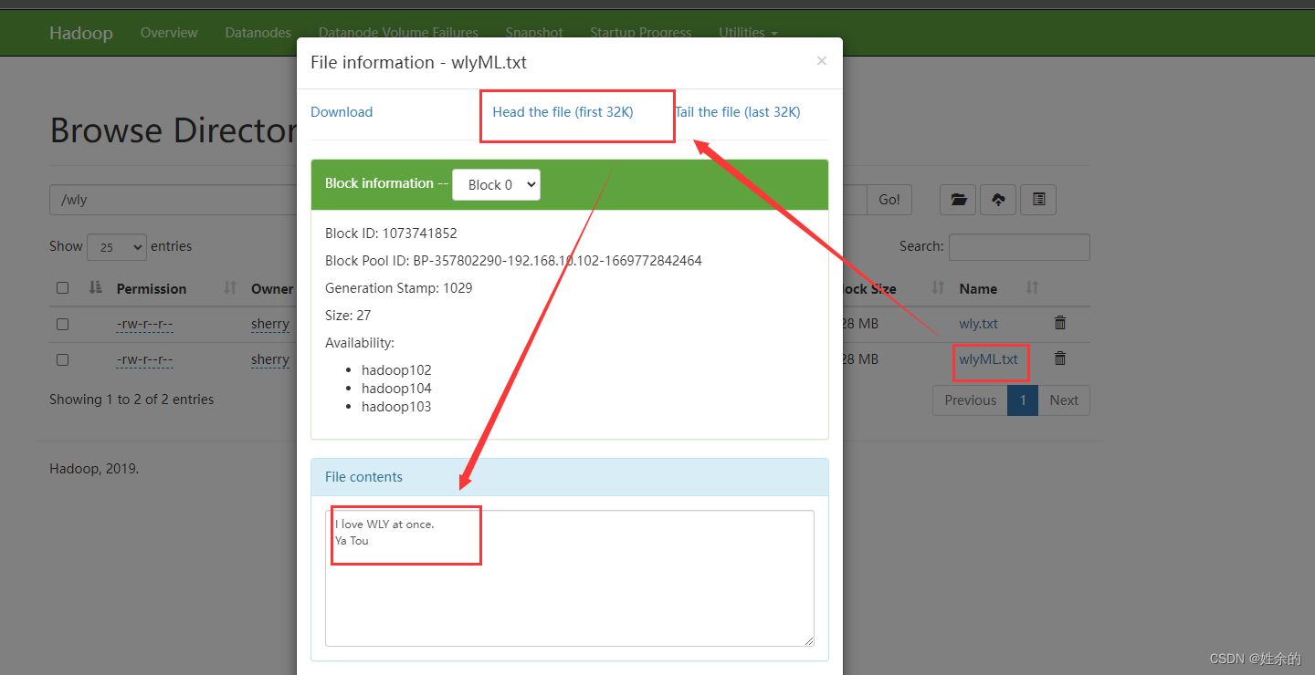Close the File information dialog

click(x=821, y=61)
